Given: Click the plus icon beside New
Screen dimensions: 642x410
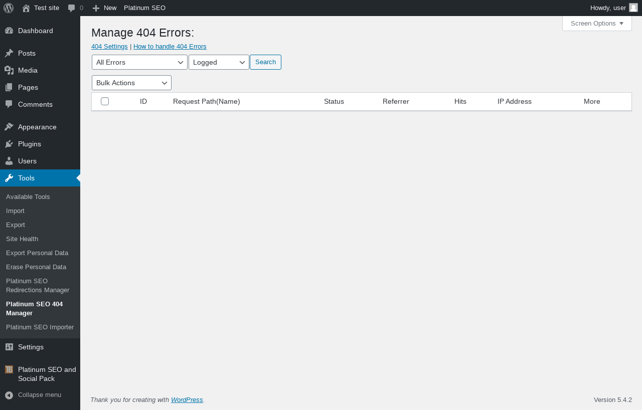Looking at the screenshot, I should (x=96, y=8).
